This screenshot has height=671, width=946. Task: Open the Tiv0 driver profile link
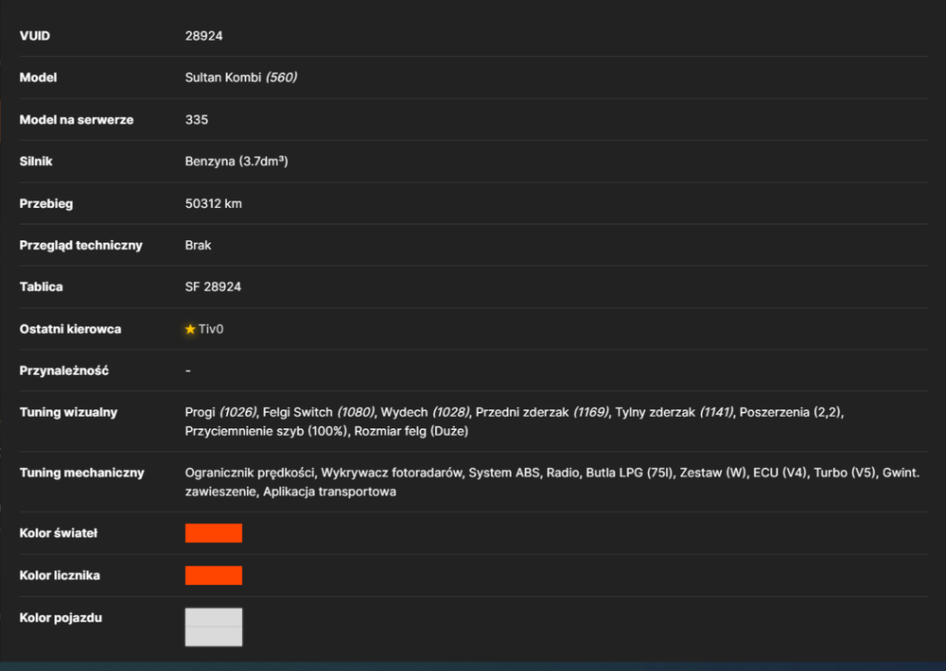point(211,329)
